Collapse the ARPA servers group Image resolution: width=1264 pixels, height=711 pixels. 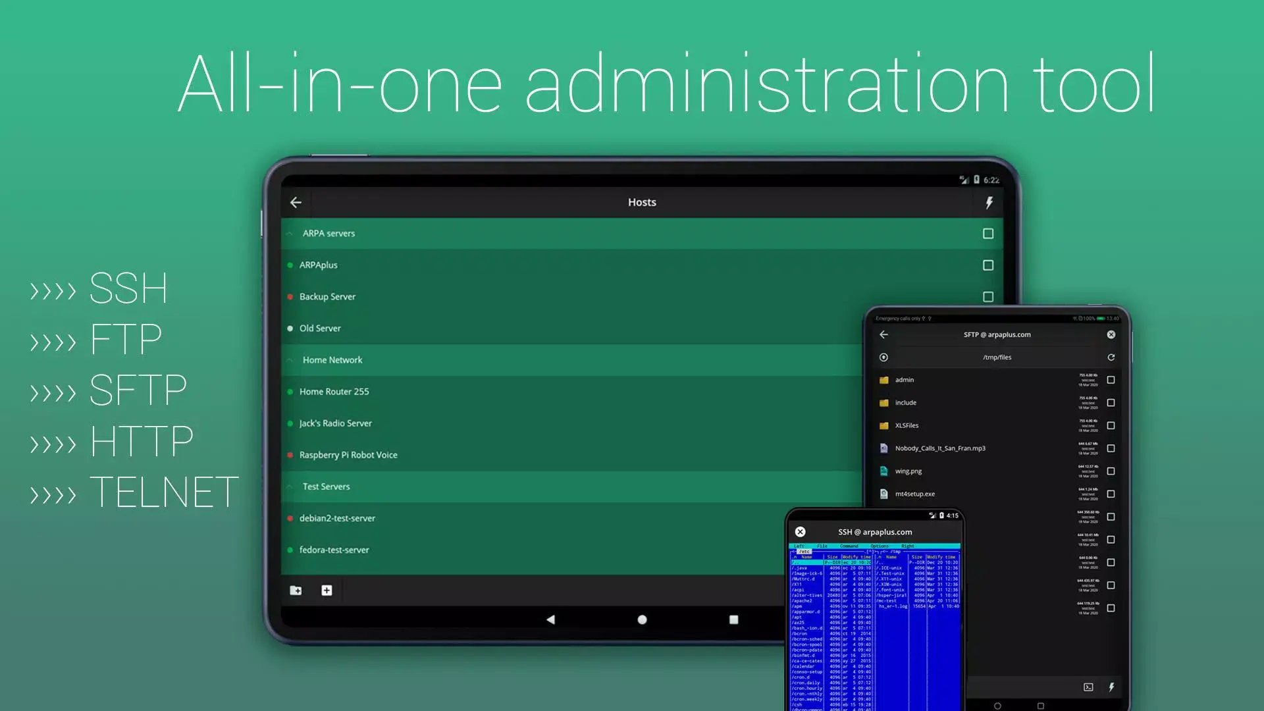(289, 233)
